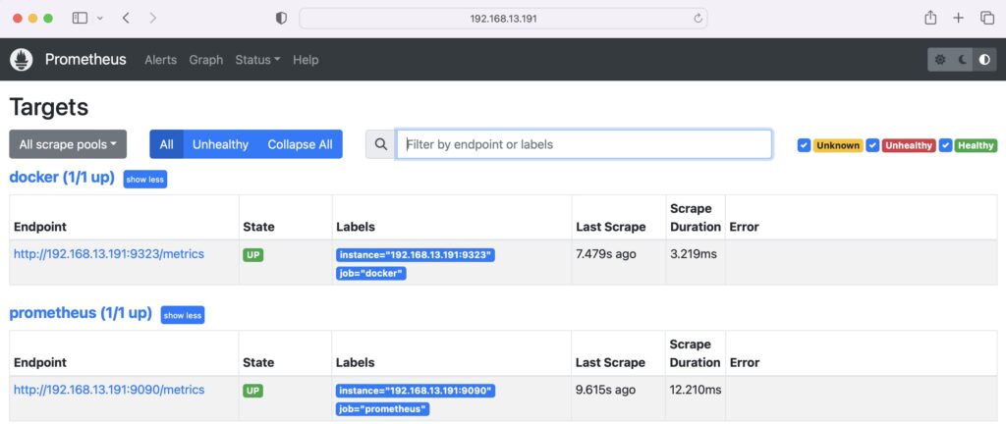Click instance="192.168.13.191:9323" label
The width and height of the screenshot is (1006, 424).
(x=416, y=255)
